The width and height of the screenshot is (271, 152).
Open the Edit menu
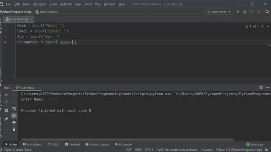[x=17, y=4]
